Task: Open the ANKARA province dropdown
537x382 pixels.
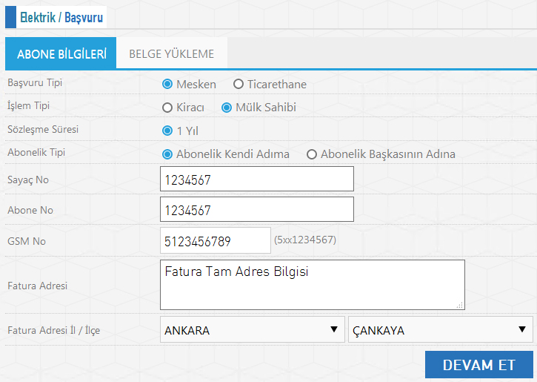Action: [x=253, y=329]
